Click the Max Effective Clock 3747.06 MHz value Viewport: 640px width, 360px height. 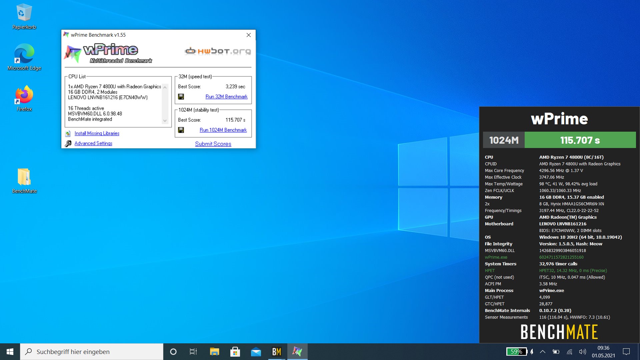552,177
